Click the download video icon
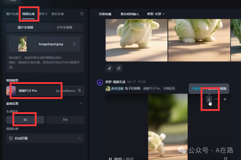This screenshot has height=160, width=241. point(209,99)
